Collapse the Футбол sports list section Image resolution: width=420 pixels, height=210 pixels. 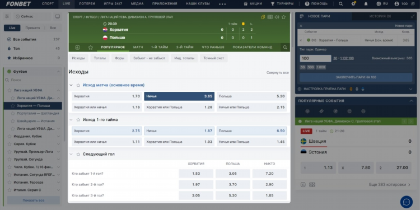[x=58, y=72]
